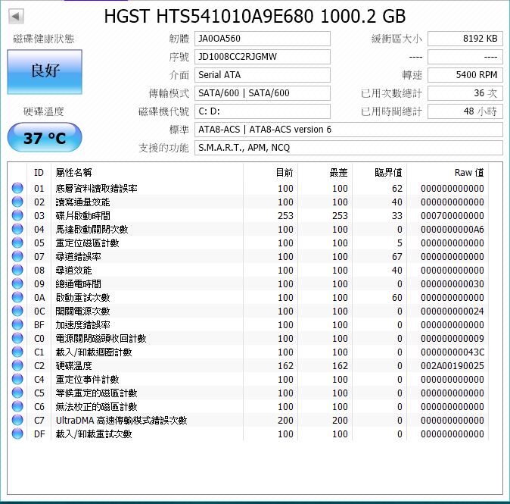Click the status orb for attribute 02
510x504 pixels.
click(x=17, y=202)
